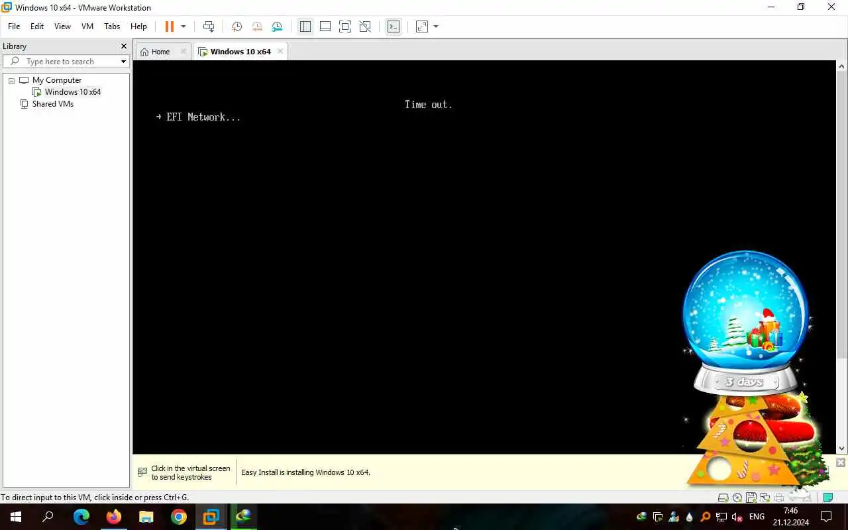Launch Google Chrome from the taskbar

tap(178, 517)
